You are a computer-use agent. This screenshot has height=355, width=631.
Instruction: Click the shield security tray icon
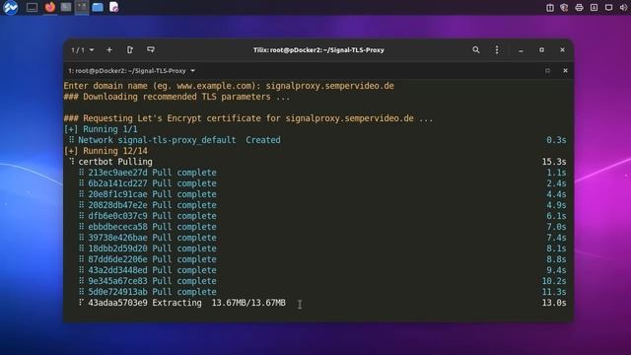[x=564, y=7]
